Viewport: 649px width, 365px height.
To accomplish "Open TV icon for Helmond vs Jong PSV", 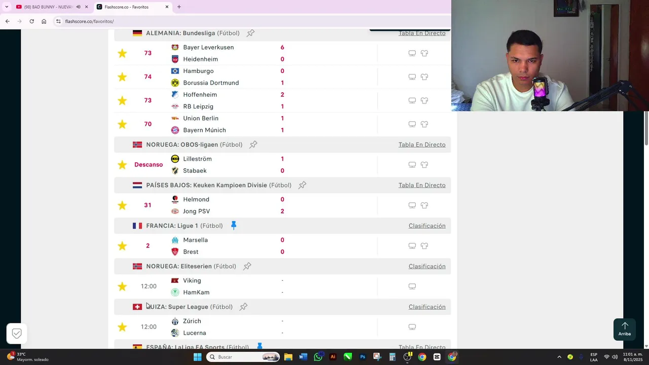I will [412, 205].
